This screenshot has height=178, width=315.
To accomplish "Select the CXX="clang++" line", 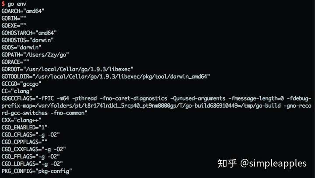I will (x=21, y=120).
